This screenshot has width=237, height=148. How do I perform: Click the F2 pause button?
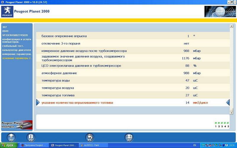[x=31, y=137]
